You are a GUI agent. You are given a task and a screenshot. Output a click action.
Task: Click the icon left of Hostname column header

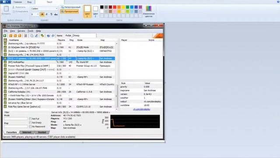pyautogui.click(x=5, y=40)
